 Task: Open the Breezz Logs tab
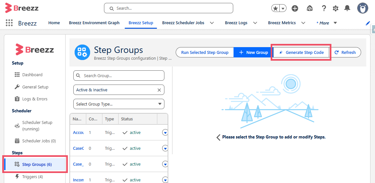click(x=236, y=23)
